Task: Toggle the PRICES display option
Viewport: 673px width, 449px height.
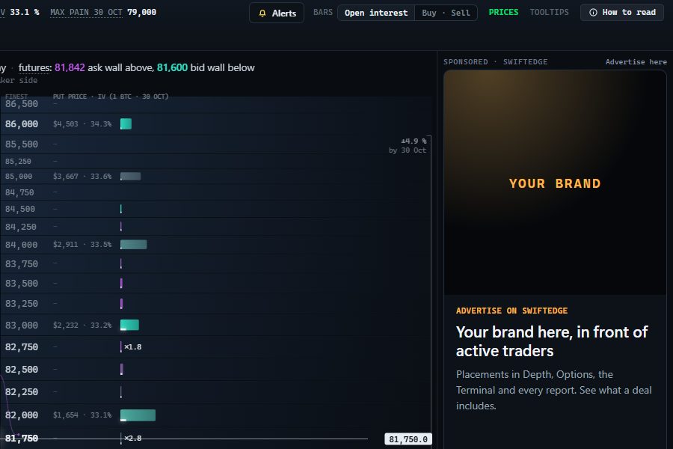Action: pyautogui.click(x=503, y=12)
